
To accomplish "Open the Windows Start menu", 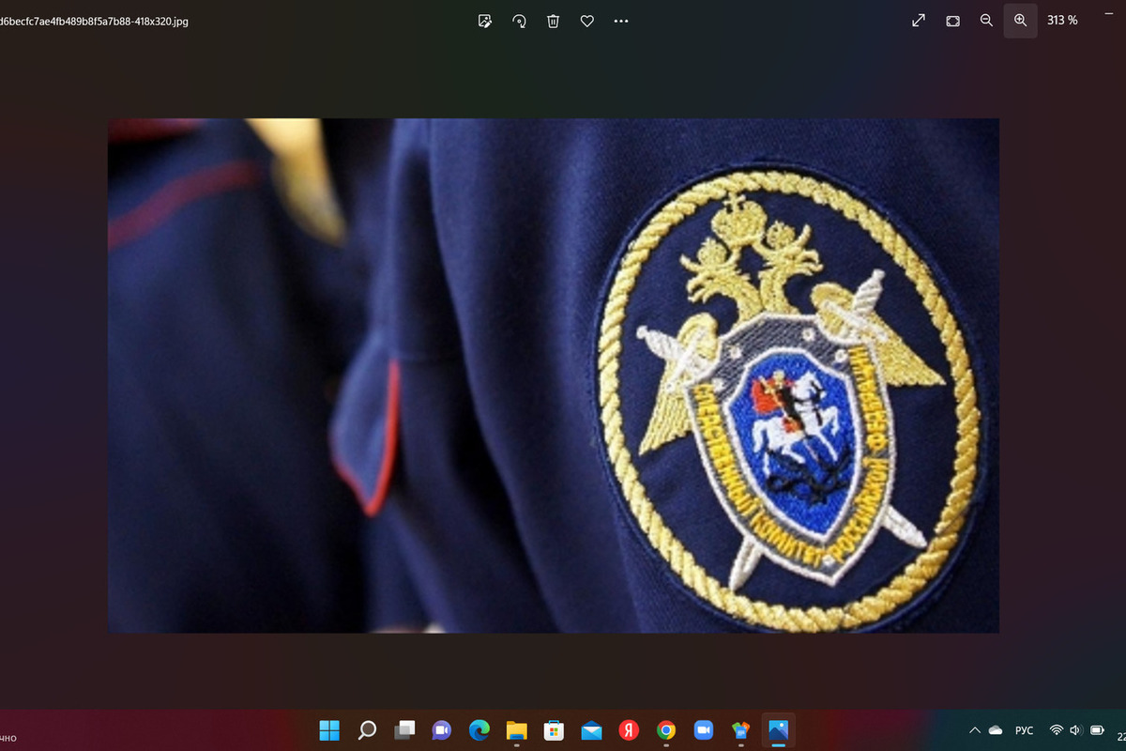I will (x=329, y=730).
